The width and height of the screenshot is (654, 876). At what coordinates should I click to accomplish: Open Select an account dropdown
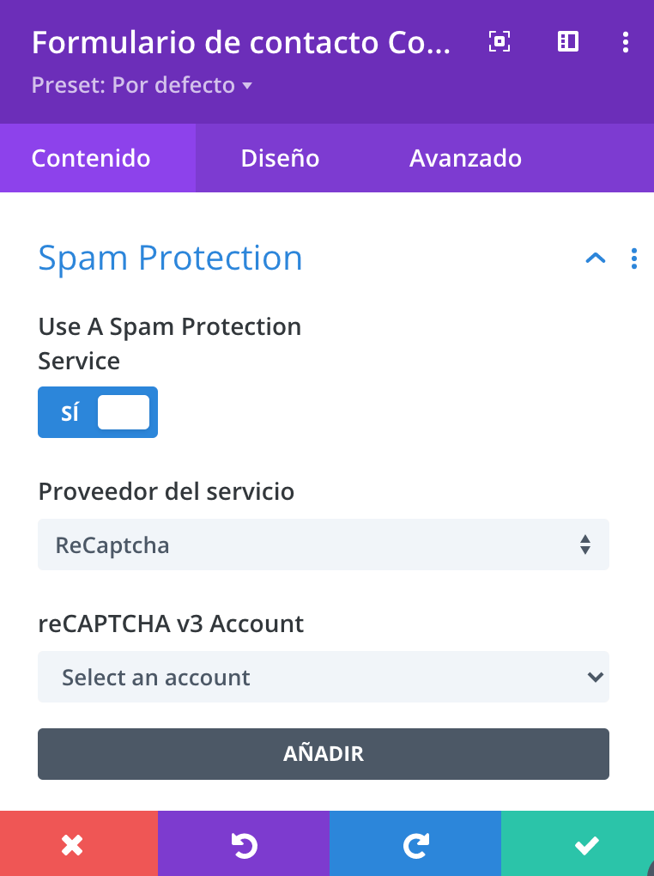pyautogui.click(x=324, y=677)
